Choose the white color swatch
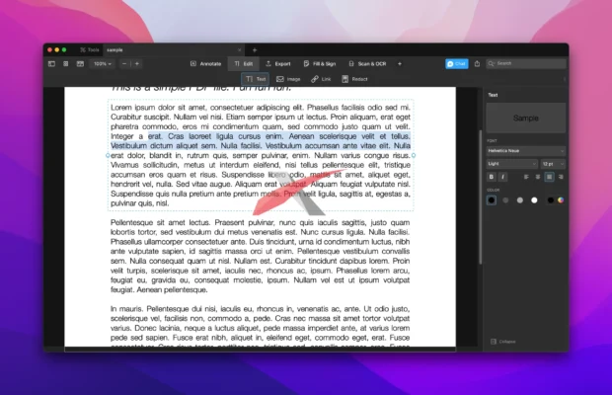612x395 pixels. (534, 200)
